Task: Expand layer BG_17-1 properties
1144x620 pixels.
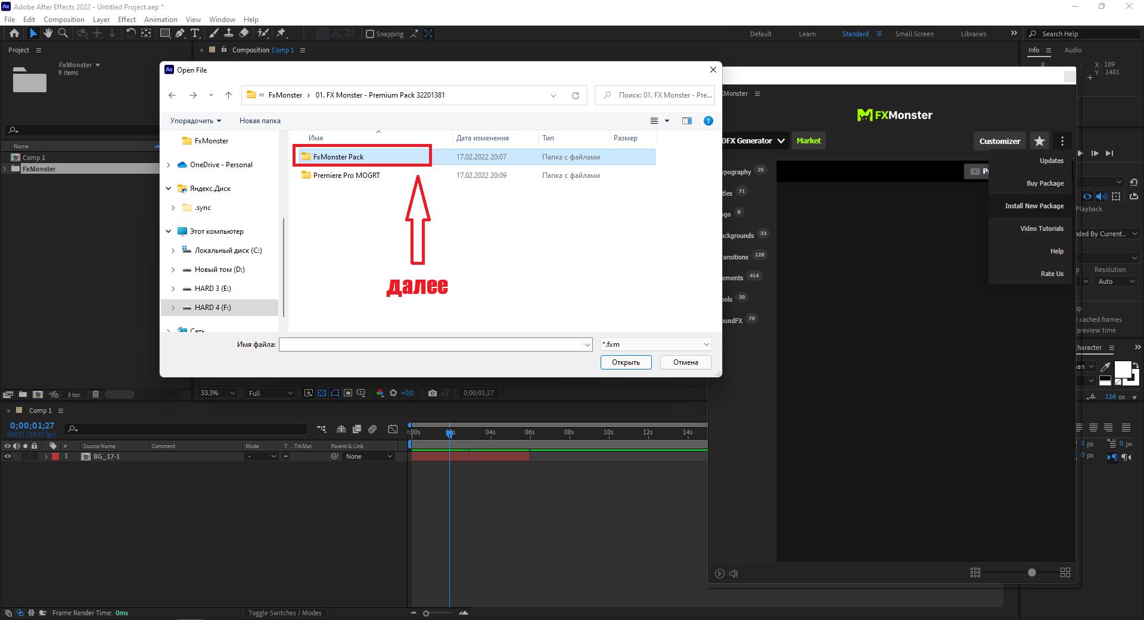Action: coord(46,456)
